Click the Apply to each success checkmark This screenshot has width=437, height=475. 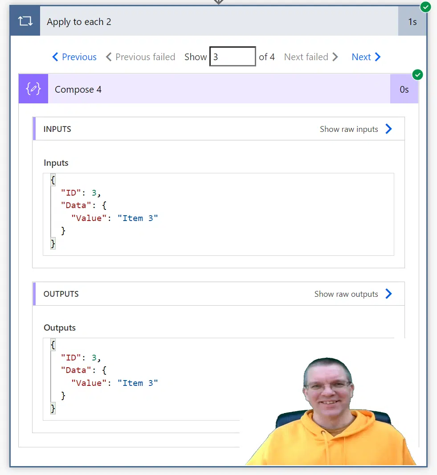(425, 7)
